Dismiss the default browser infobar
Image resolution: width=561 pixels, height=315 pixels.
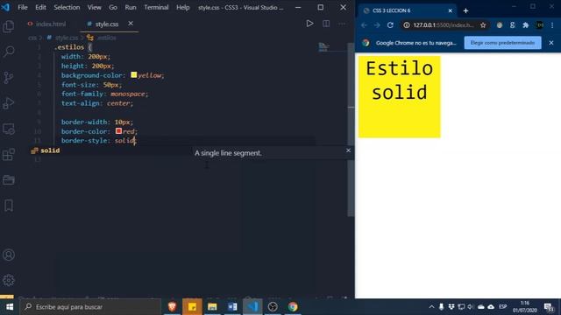pos(551,43)
